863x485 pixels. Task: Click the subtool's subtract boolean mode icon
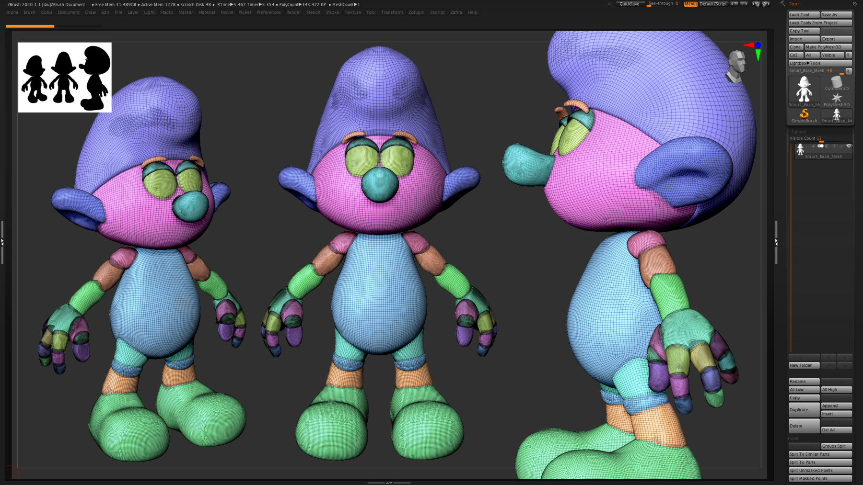coord(827,146)
